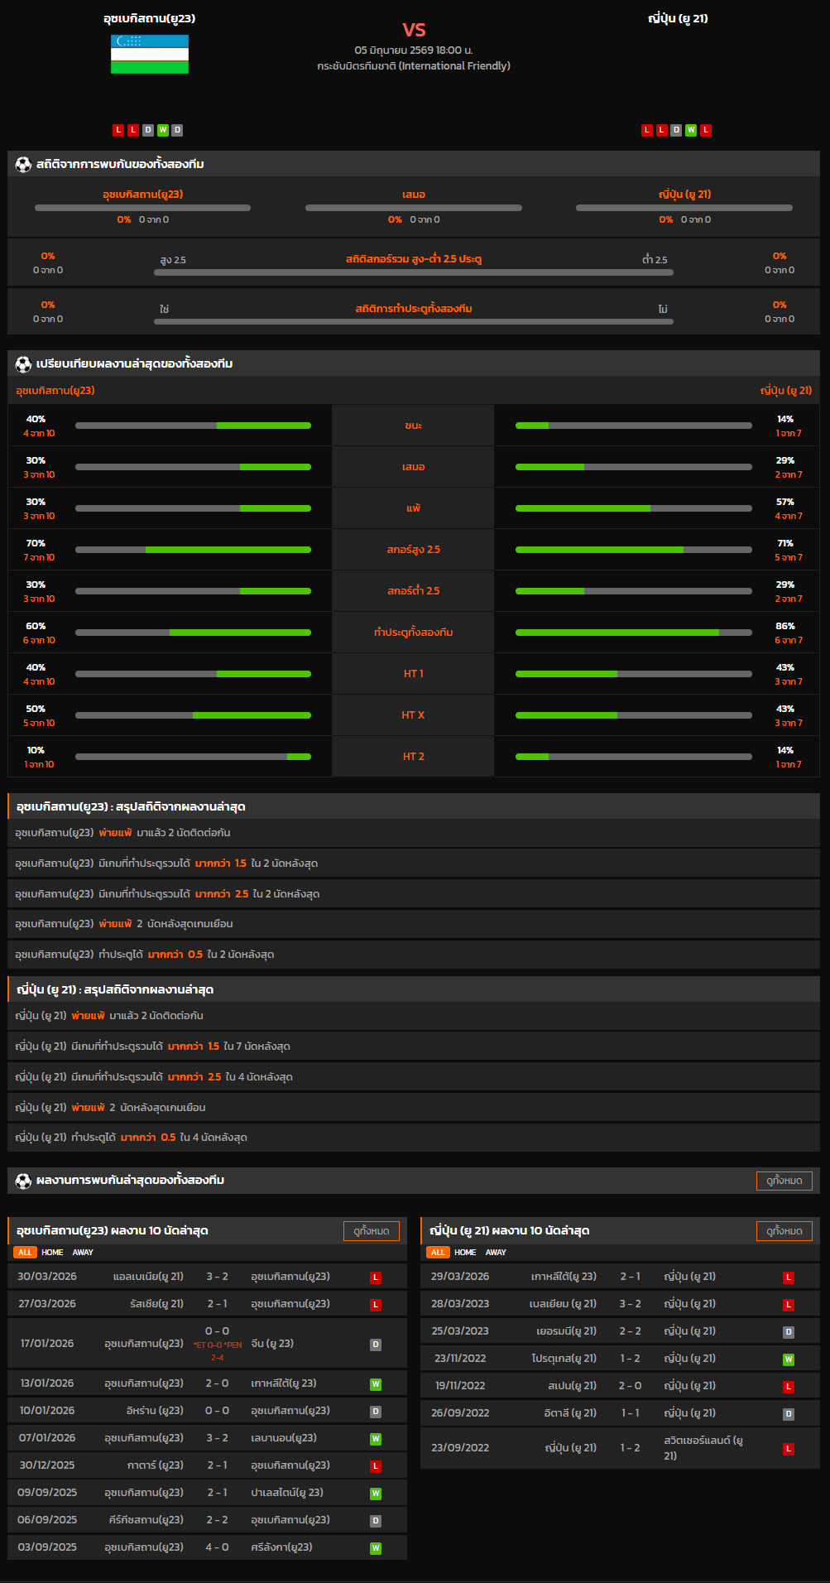Viewport: 830px width, 1583px height.
Task: Open ดูทั้งหมด for Uzbekistan U23 last 10 matches
Action: 372,1231
